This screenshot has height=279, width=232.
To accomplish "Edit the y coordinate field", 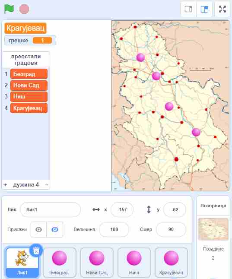I will (x=175, y=209).
